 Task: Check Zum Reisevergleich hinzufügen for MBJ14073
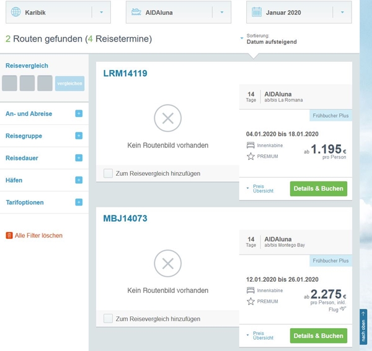pos(108,318)
